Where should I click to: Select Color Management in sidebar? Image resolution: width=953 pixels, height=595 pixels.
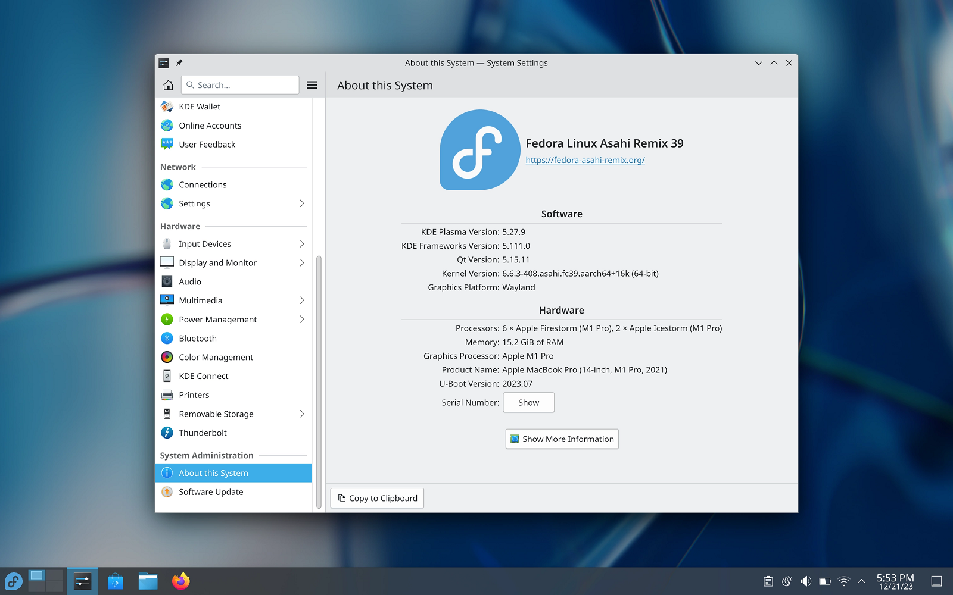point(233,357)
